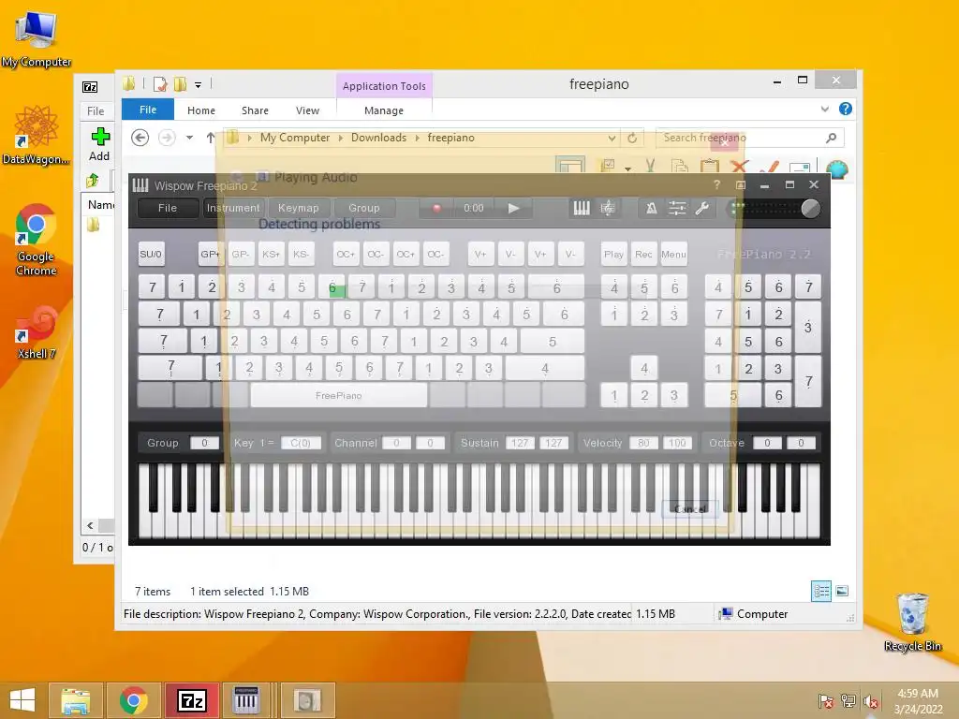Click the GP- key
Viewport: 959px width, 719px height.
point(241,255)
